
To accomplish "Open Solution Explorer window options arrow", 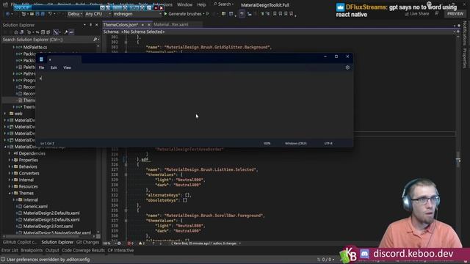I will [84, 25].
